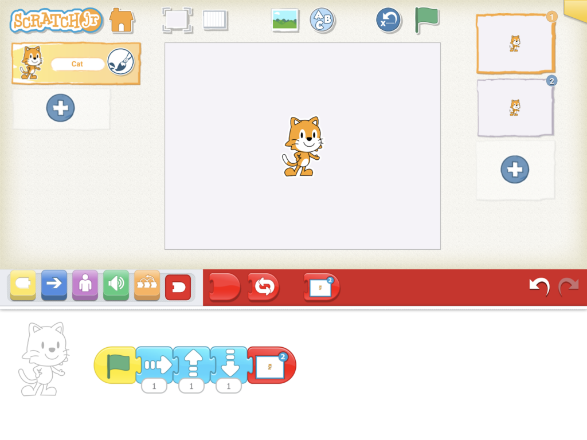Open the change background picker
Viewport: 587px width, 440px height.
[x=285, y=21]
